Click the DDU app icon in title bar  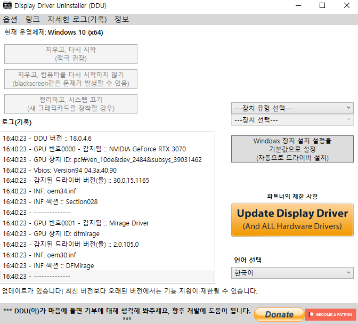tap(7, 5)
